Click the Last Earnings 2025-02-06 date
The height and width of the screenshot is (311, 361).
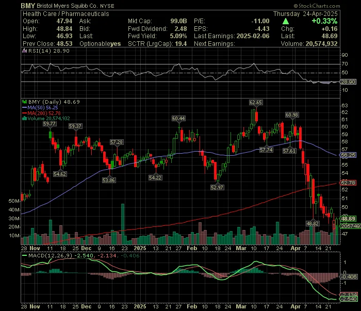253,36
